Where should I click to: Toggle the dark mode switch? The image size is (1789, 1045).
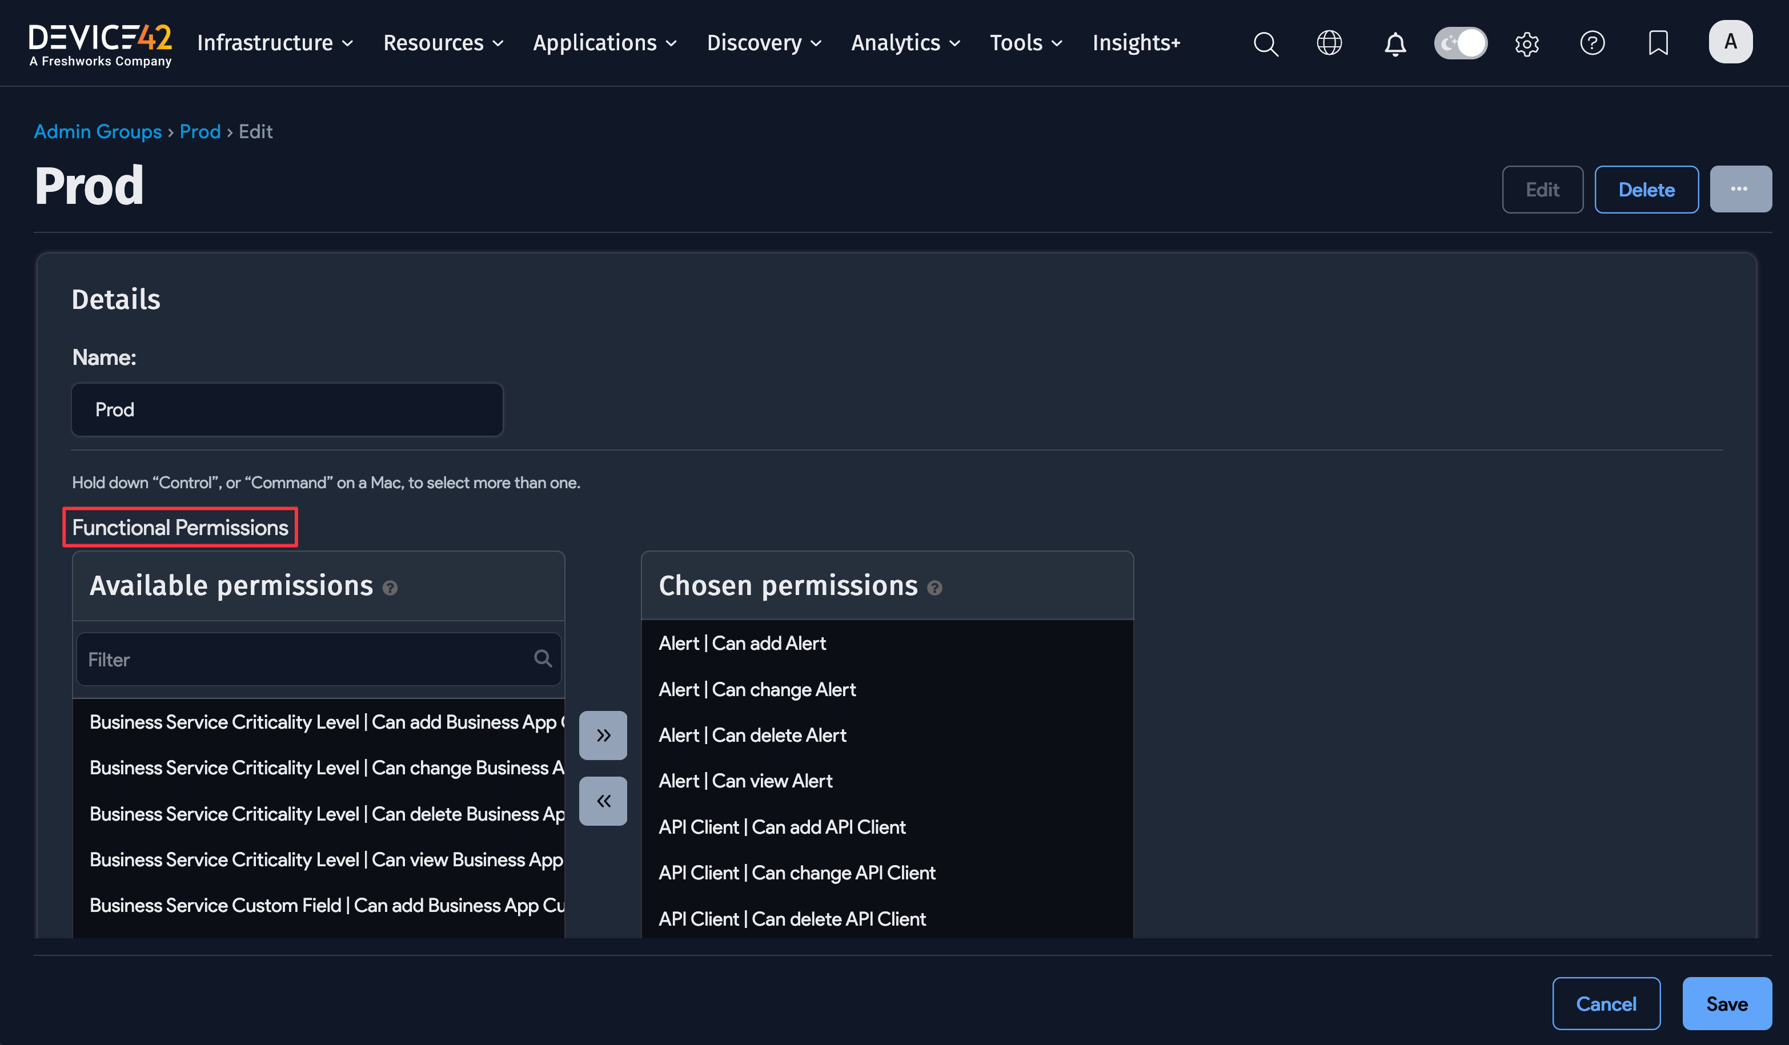(1461, 43)
